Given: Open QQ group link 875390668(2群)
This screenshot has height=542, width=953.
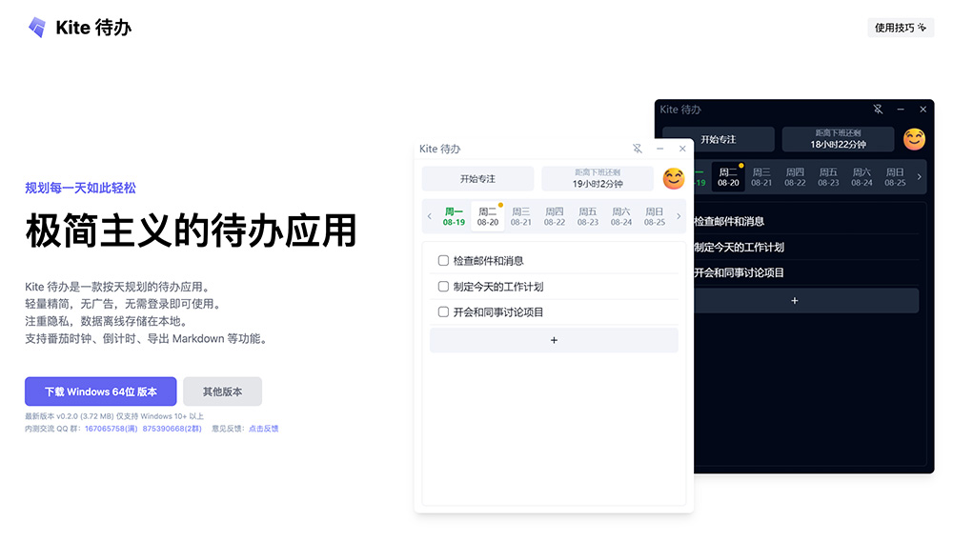Looking at the screenshot, I should point(172,429).
